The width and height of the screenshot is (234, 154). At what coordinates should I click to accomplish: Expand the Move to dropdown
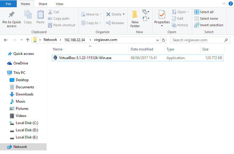tap(101, 14)
